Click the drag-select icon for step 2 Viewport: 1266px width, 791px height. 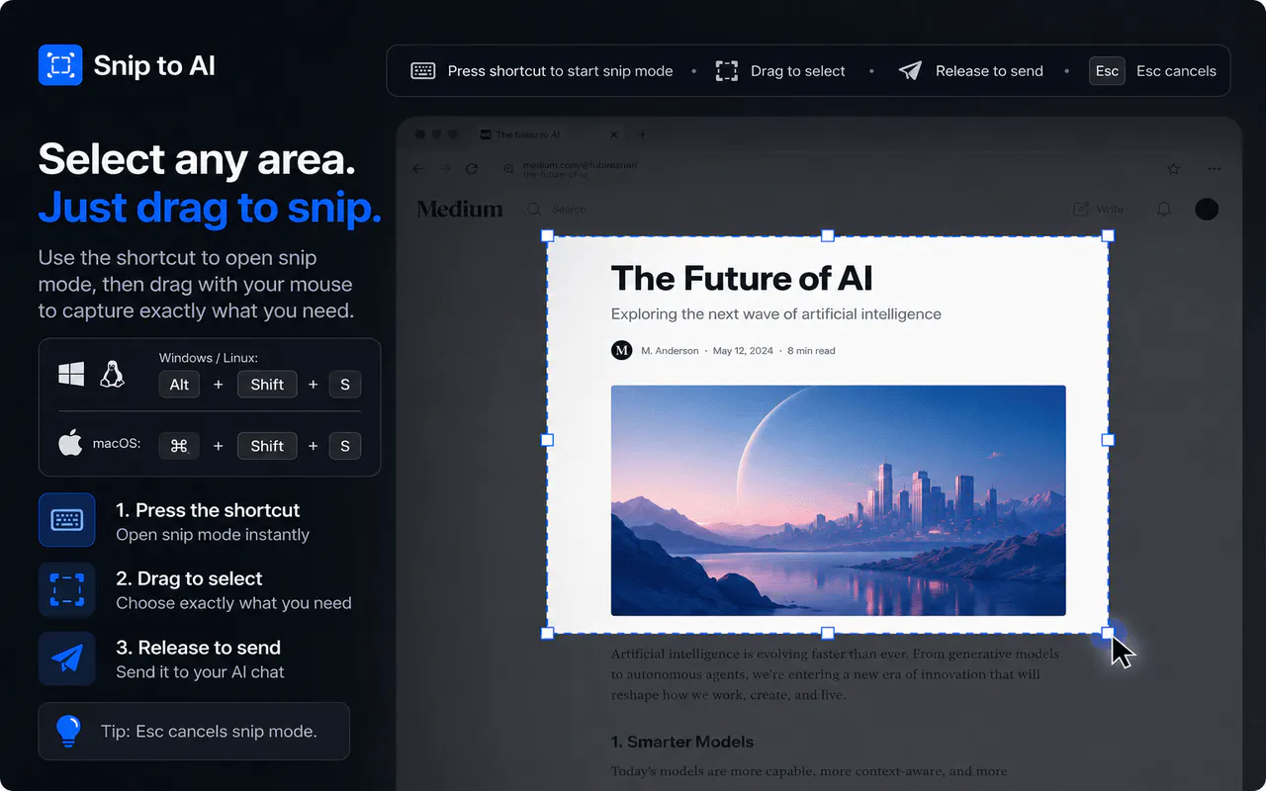67,589
